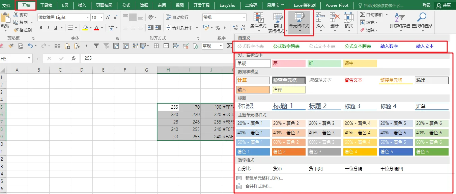The image size is (456, 194).
Task: Click the Sign in (登录) link
Action: [427, 5]
